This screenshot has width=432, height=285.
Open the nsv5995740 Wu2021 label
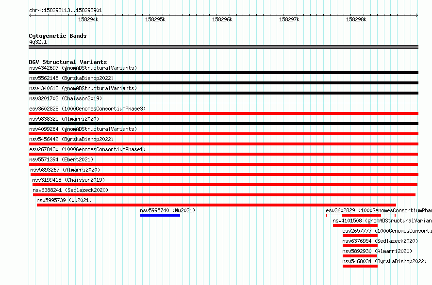[x=167, y=210]
